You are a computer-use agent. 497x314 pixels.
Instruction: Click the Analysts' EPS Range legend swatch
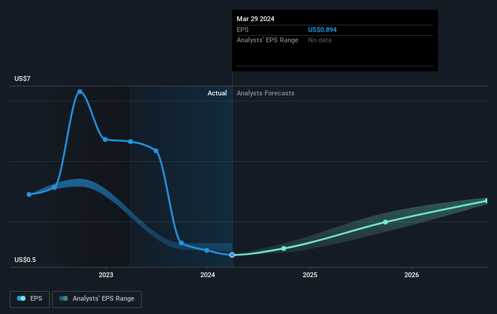point(64,298)
